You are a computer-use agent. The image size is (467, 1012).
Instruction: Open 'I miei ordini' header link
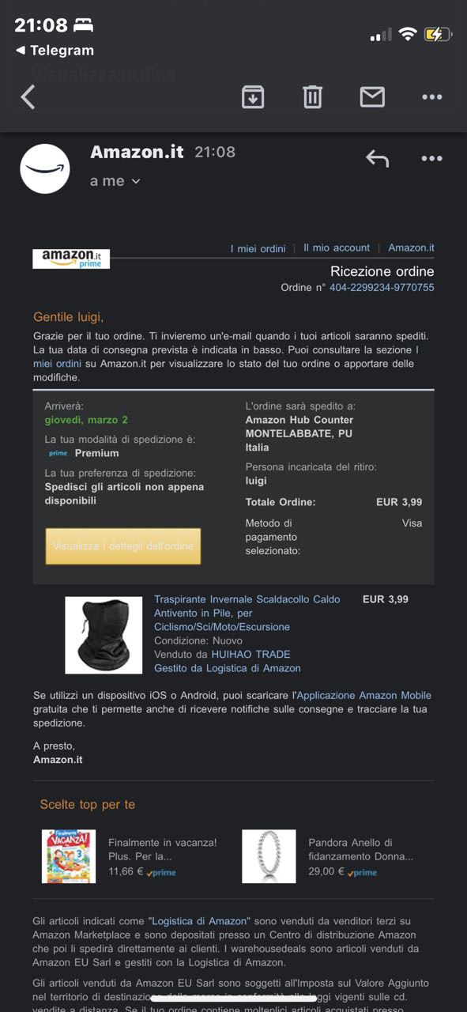258,248
